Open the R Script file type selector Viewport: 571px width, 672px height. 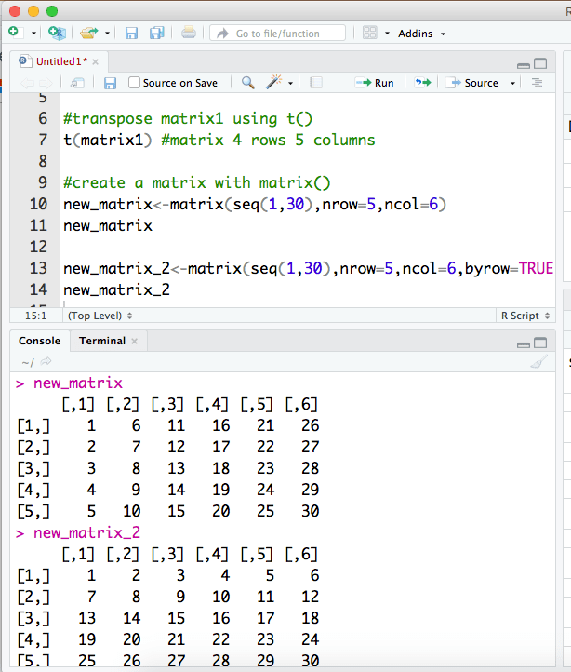pyautogui.click(x=524, y=316)
